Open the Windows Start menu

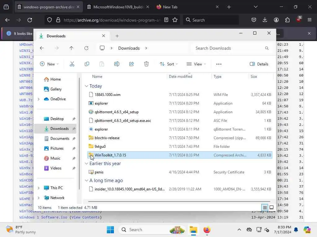click(x=111, y=230)
